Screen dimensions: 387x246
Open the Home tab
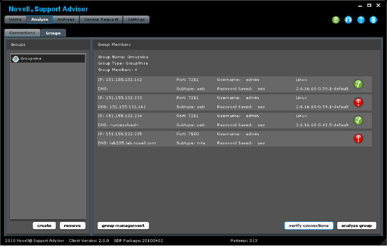[x=15, y=19]
